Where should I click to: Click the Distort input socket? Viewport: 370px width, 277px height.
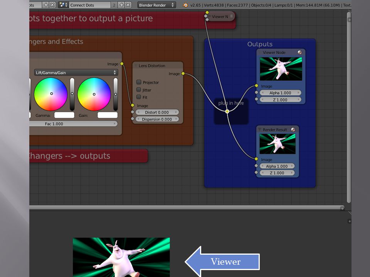(x=133, y=112)
